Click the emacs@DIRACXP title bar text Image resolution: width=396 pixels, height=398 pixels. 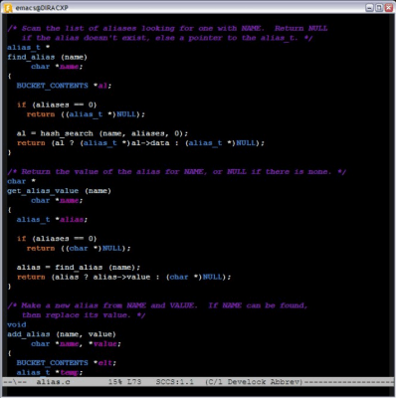42,8
